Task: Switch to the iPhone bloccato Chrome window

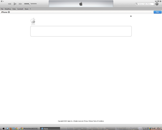Action: coord(30,128)
